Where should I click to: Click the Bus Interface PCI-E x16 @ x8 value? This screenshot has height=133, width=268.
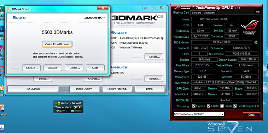[x=242, y=54]
